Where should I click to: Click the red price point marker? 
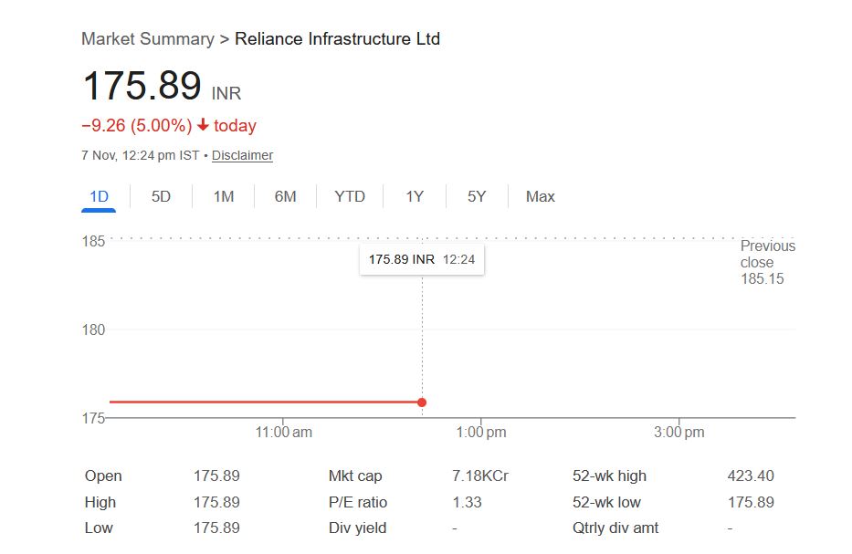422,402
